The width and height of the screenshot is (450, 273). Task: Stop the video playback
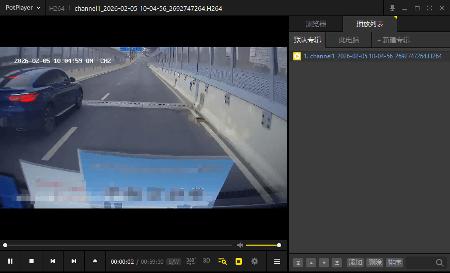pyautogui.click(x=32, y=261)
